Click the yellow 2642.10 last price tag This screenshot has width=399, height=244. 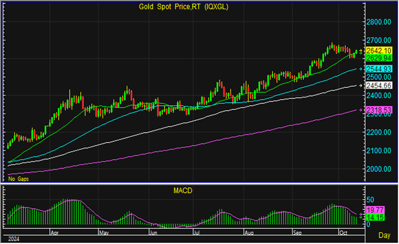click(379, 51)
